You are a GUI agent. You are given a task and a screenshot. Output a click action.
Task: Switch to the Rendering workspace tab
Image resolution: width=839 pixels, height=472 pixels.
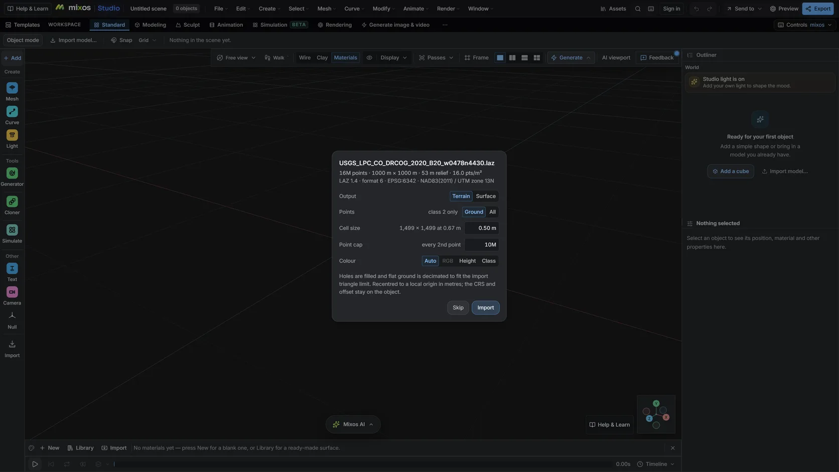[x=334, y=25]
